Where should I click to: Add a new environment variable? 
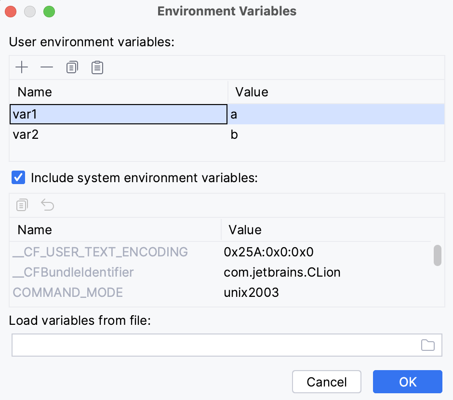[x=21, y=67]
